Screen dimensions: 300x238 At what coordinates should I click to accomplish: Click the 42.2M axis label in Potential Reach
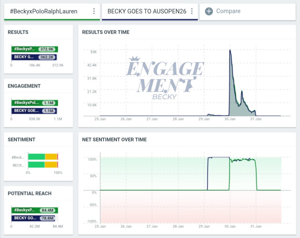[35, 226]
